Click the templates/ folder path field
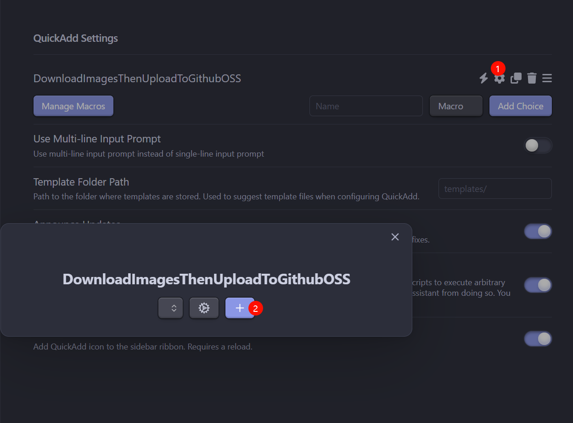Image resolution: width=573 pixels, height=423 pixels. pyautogui.click(x=495, y=189)
